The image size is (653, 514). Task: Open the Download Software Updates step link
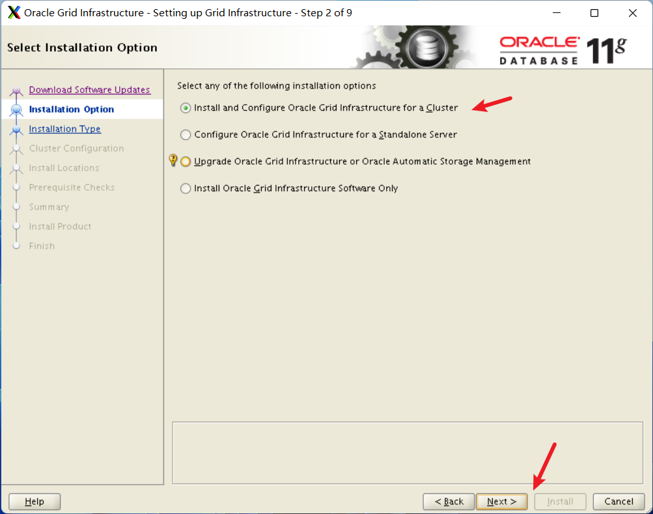pyautogui.click(x=90, y=90)
